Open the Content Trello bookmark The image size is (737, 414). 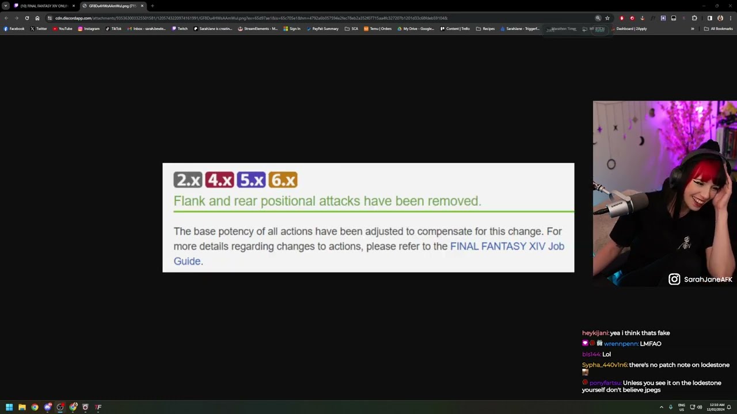coord(455,29)
